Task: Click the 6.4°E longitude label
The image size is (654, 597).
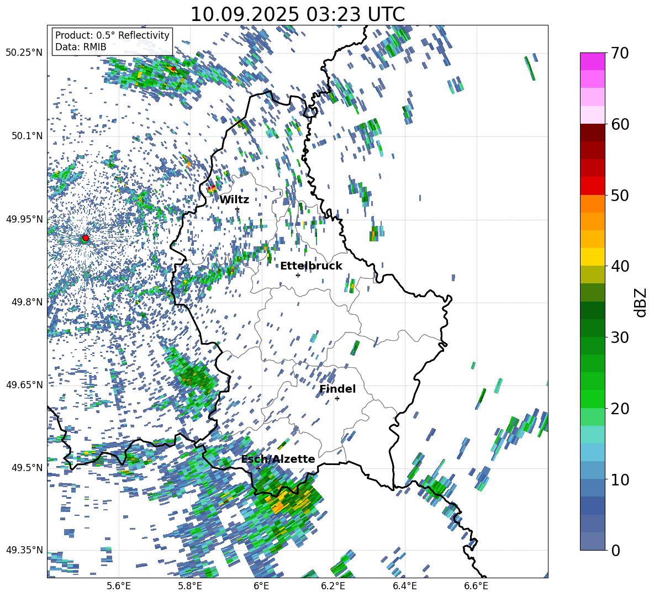Action: pos(404,587)
